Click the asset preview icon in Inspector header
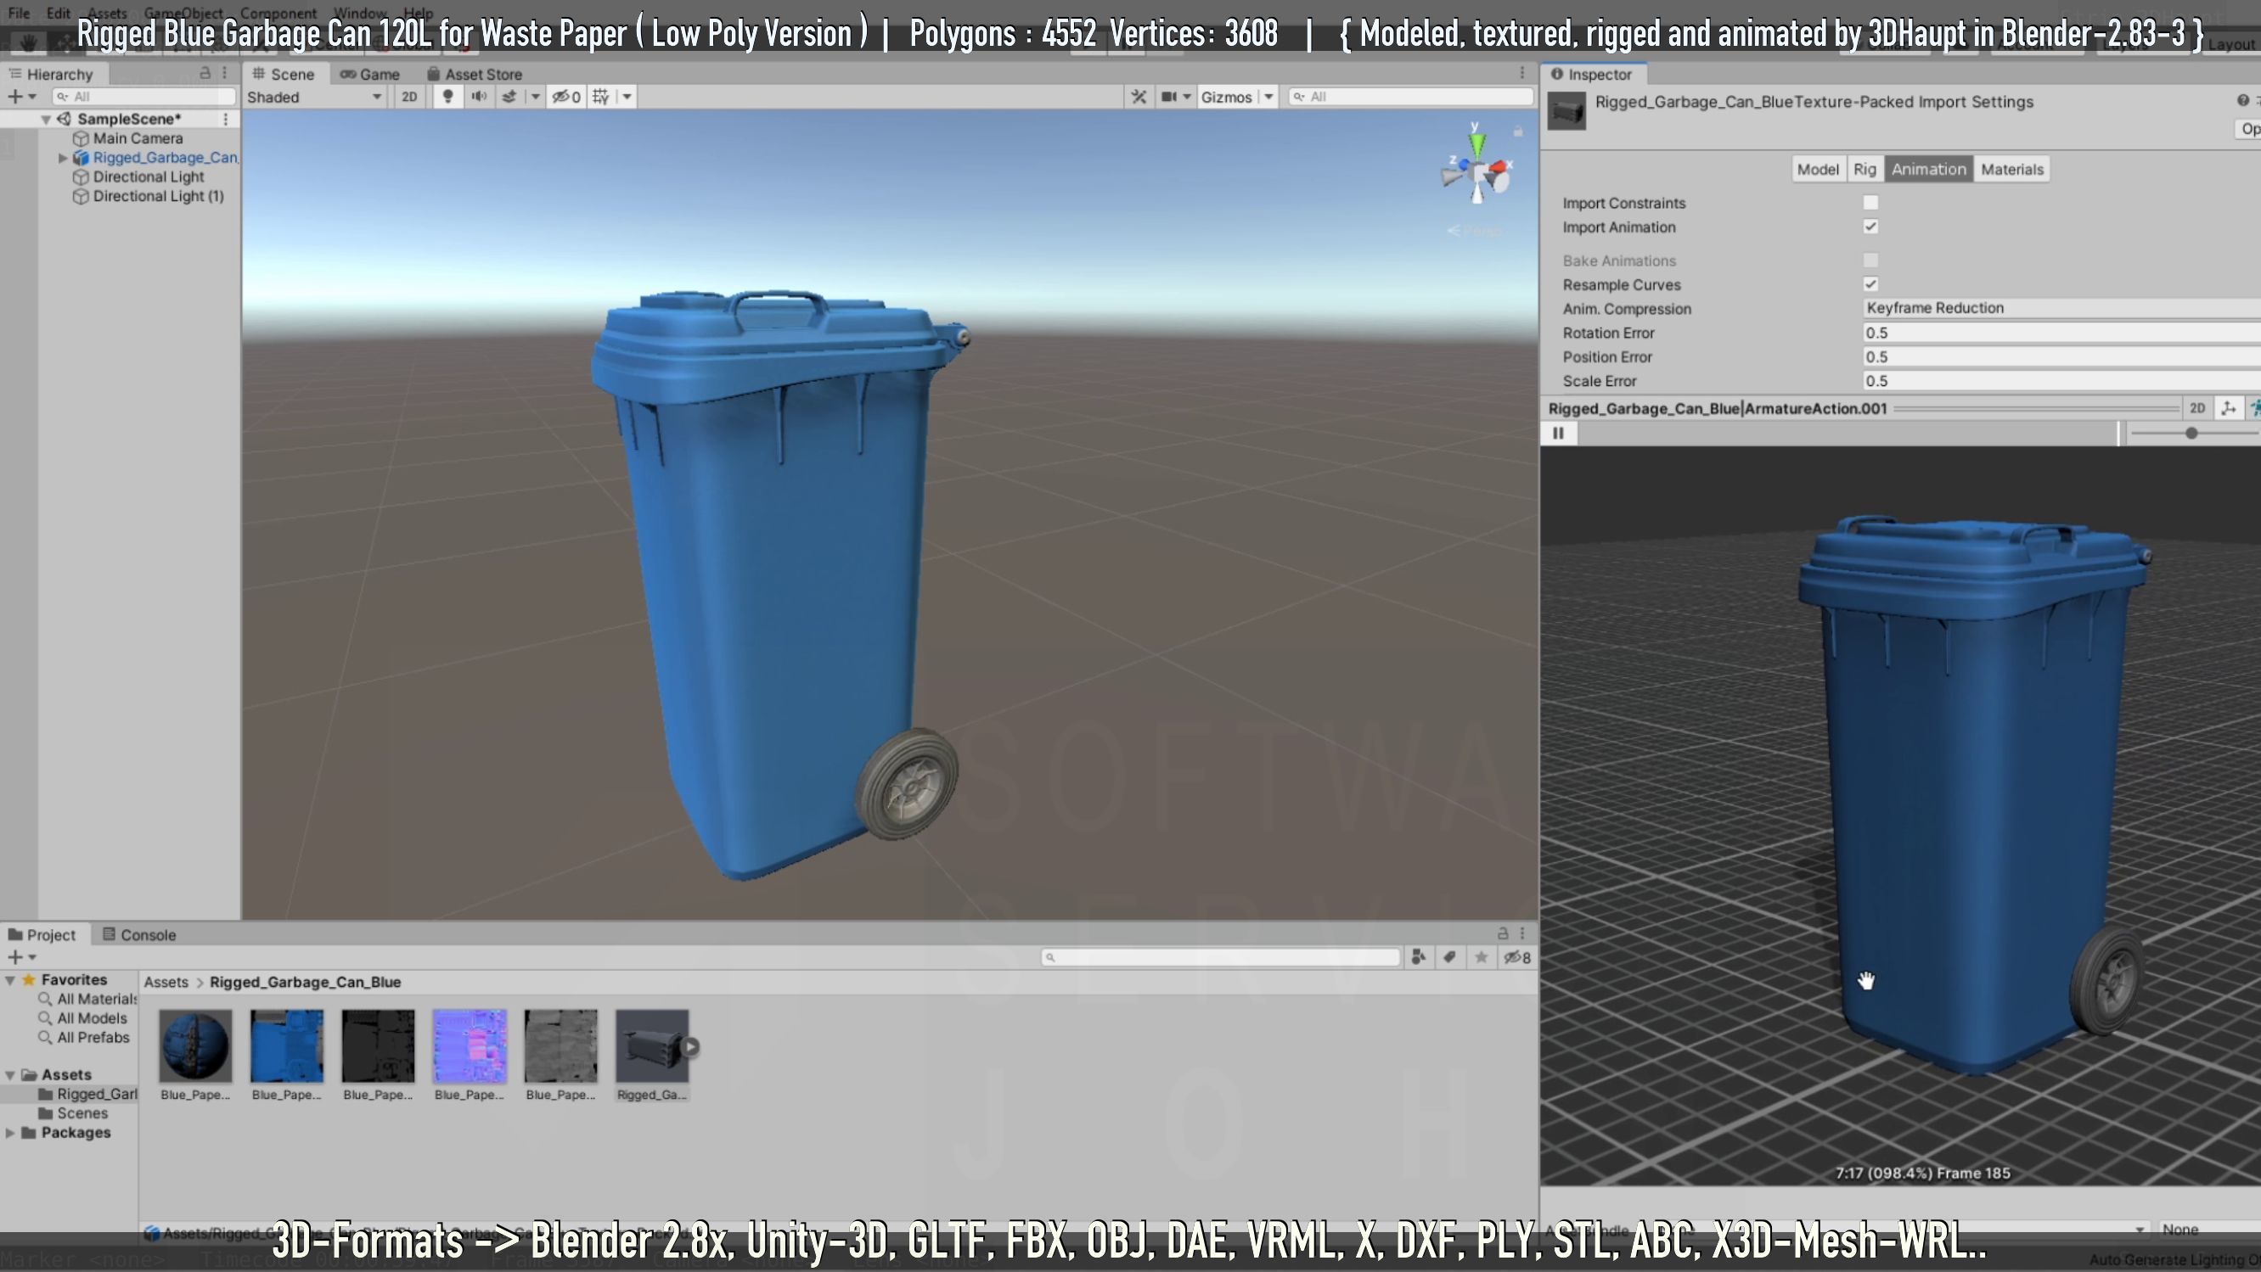Viewport: 2261px width, 1272px height. (1566, 111)
